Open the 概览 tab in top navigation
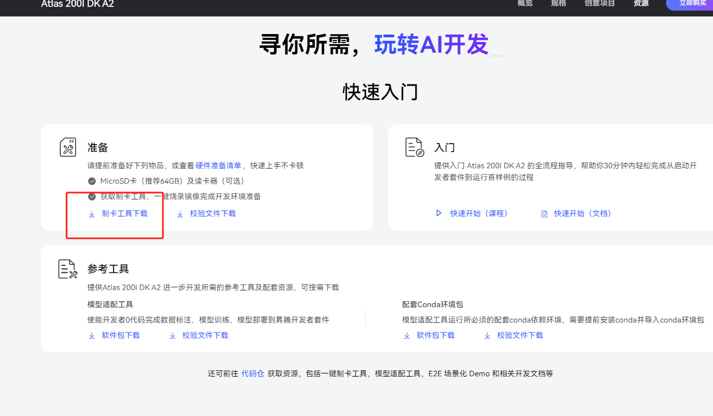 (x=525, y=3)
